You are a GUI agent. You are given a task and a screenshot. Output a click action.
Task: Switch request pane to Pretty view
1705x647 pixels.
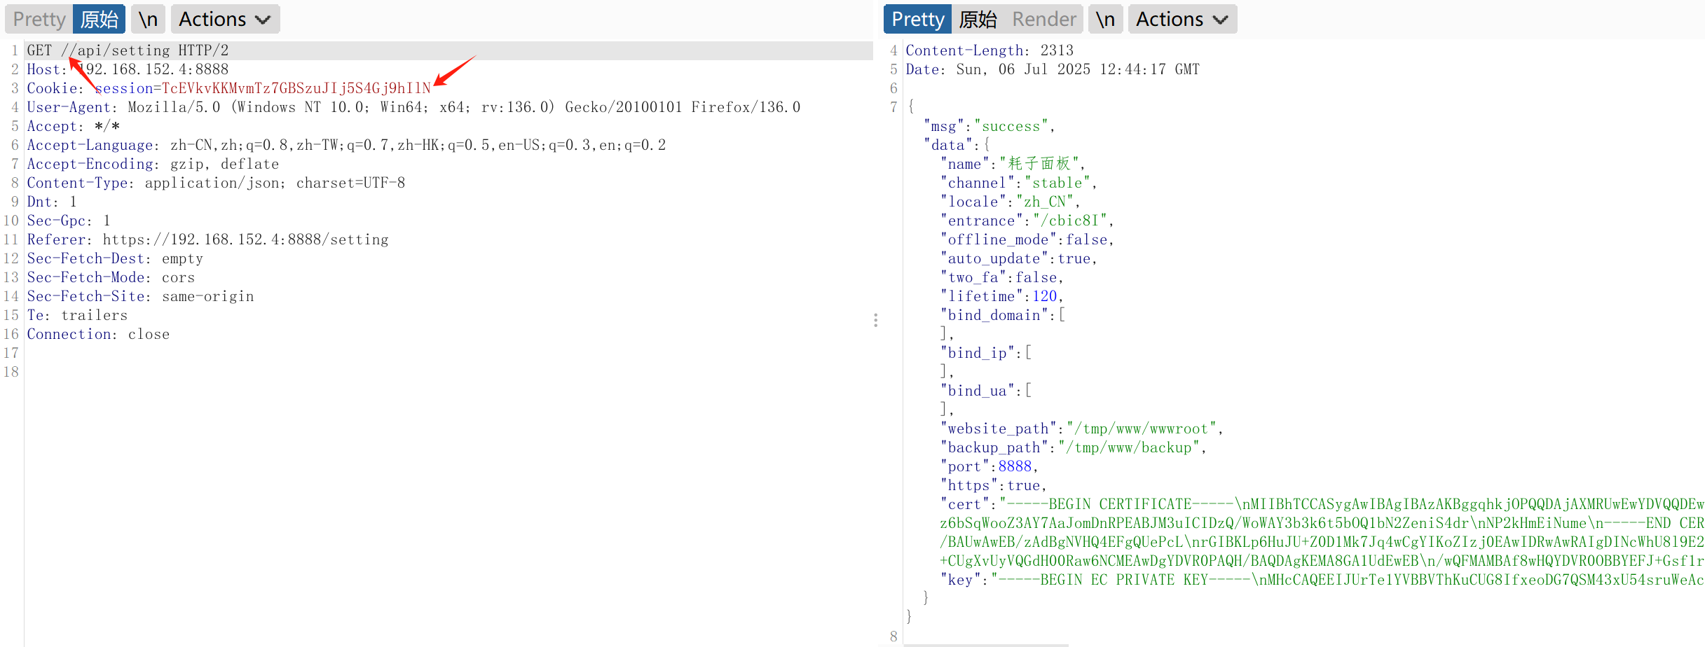(39, 19)
